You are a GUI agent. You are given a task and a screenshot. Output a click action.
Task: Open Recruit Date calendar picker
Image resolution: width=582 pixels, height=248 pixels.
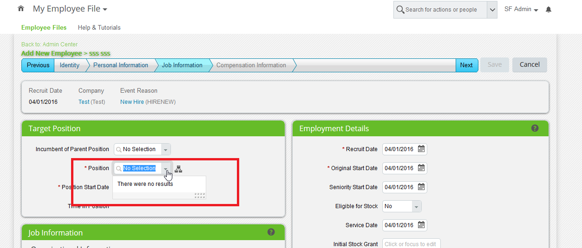[421, 149]
